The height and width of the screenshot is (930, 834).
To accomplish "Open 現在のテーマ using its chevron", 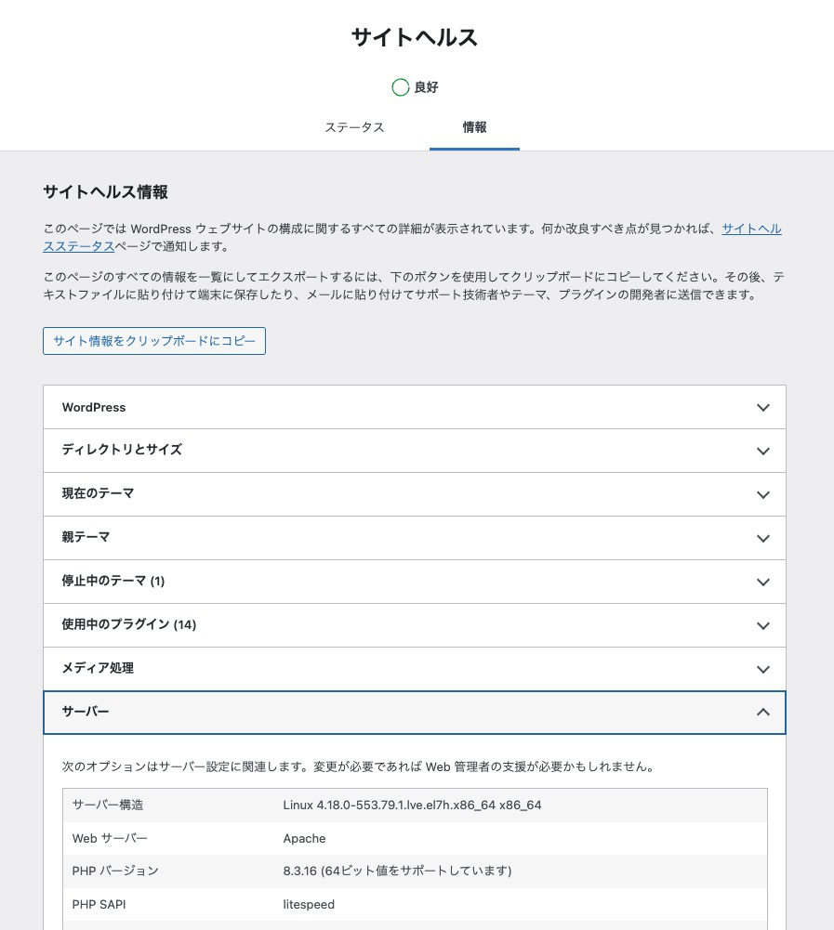I will (x=762, y=495).
